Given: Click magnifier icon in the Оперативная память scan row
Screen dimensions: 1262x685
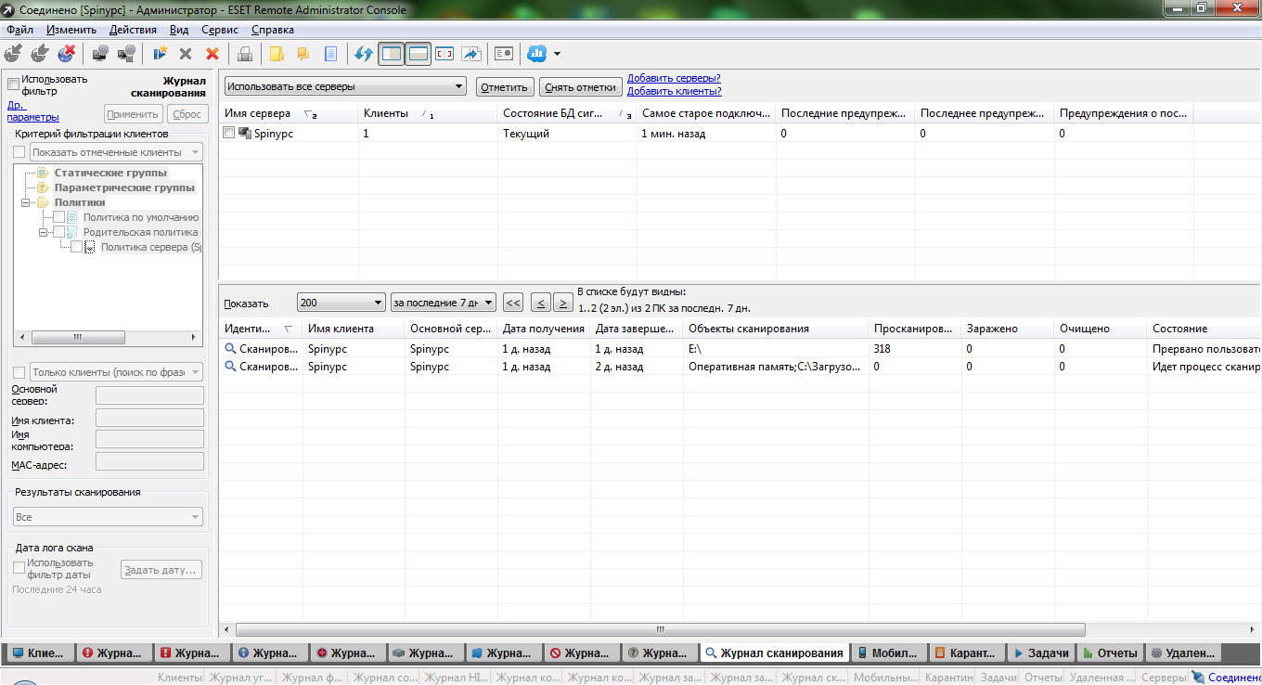Looking at the screenshot, I should (x=231, y=367).
